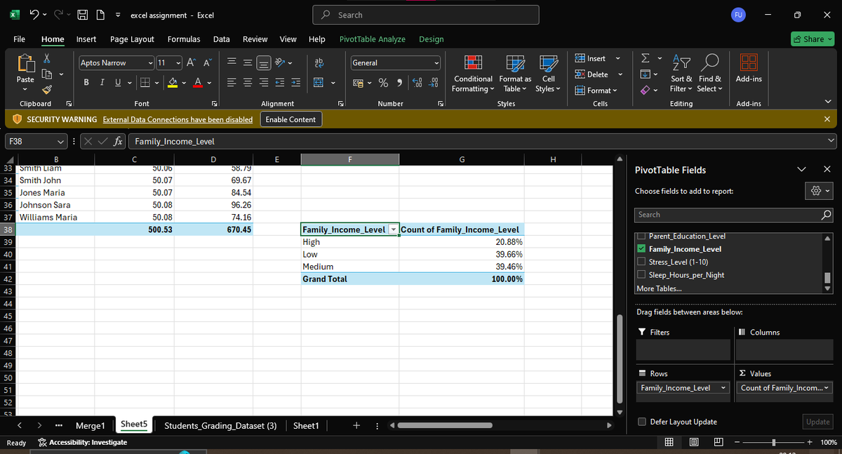This screenshot has width=842, height=454.
Task: Open Format as Table gallery
Action: tap(515, 74)
